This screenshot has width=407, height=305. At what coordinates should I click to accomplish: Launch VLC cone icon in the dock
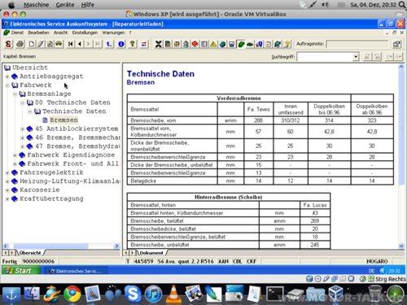click(x=173, y=294)
